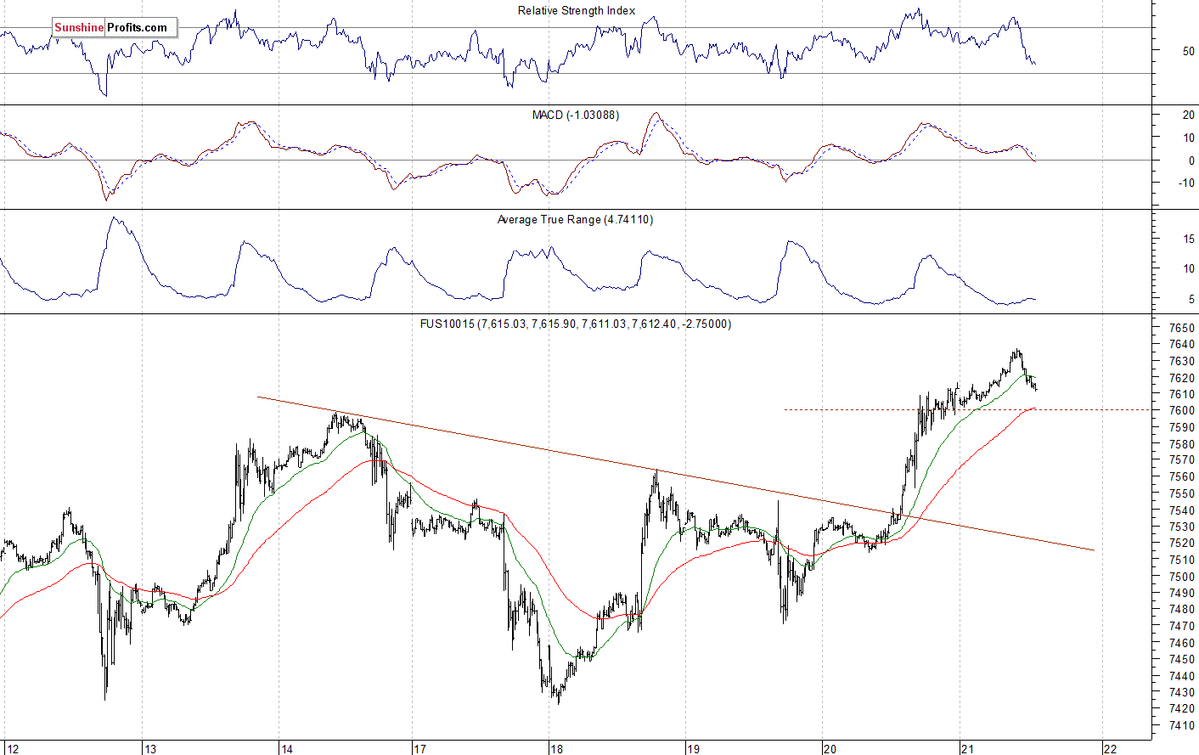Viewport: 1199px width, 755px height.
Task: Click the 7550 price axis label
Action: pyautogui.click(x=1182, y=493)
